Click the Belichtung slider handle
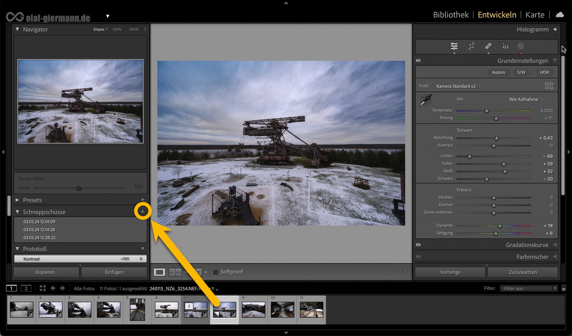572x336 pixels. (497, 138)
